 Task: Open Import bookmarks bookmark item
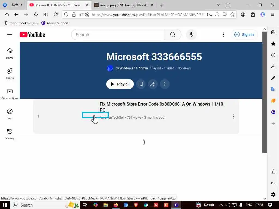[21, 23]
